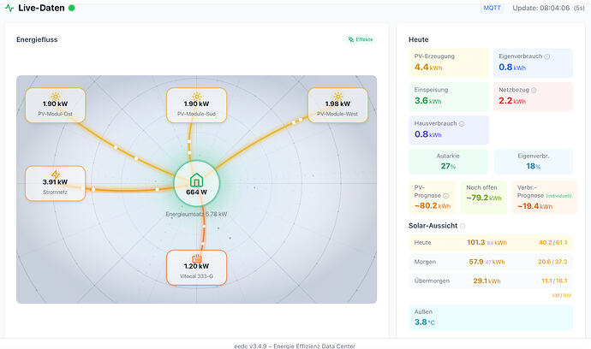Click the 40.2 / 61.1 value in Heute row

(553, 242)
